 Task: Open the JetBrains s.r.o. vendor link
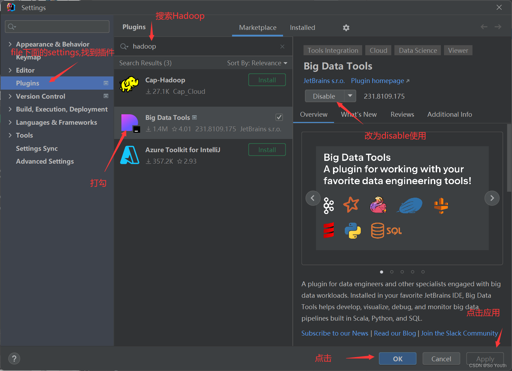click(x=324, y=81)
